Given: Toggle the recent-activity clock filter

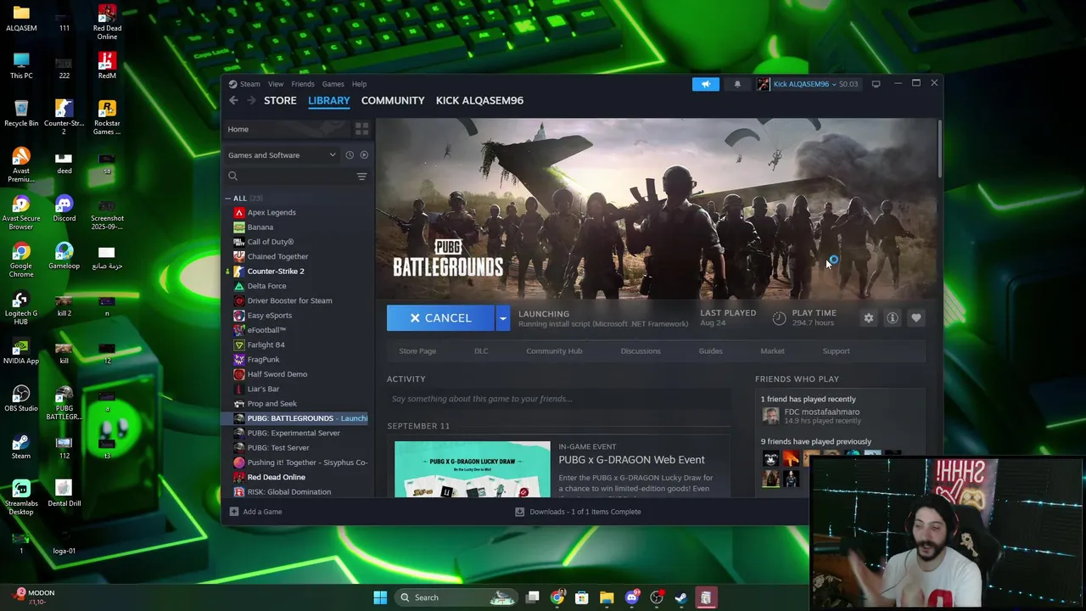Looking at the screenshot, I should coord(350,155).
